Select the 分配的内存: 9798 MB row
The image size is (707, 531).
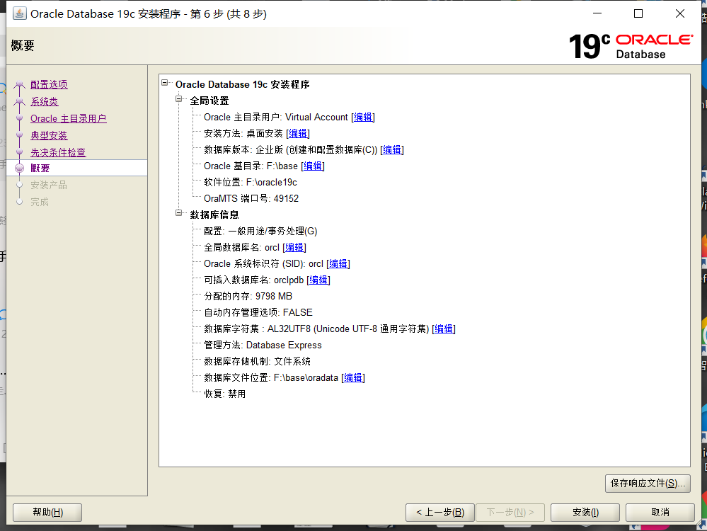(248, 297)
